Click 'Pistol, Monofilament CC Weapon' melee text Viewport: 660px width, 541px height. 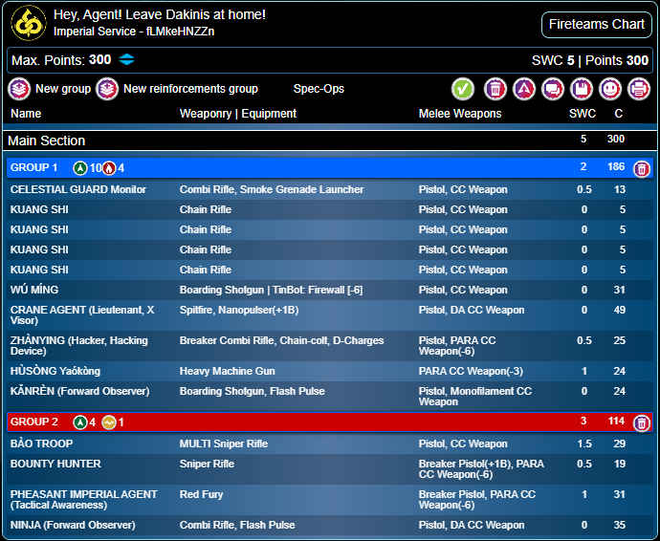click(474, 397)
